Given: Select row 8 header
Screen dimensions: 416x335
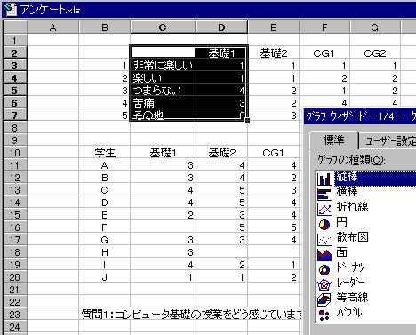Looking at the screenshot, I should (15, 128).
